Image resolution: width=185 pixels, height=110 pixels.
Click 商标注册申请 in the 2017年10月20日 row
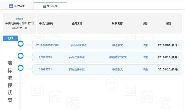77,70
